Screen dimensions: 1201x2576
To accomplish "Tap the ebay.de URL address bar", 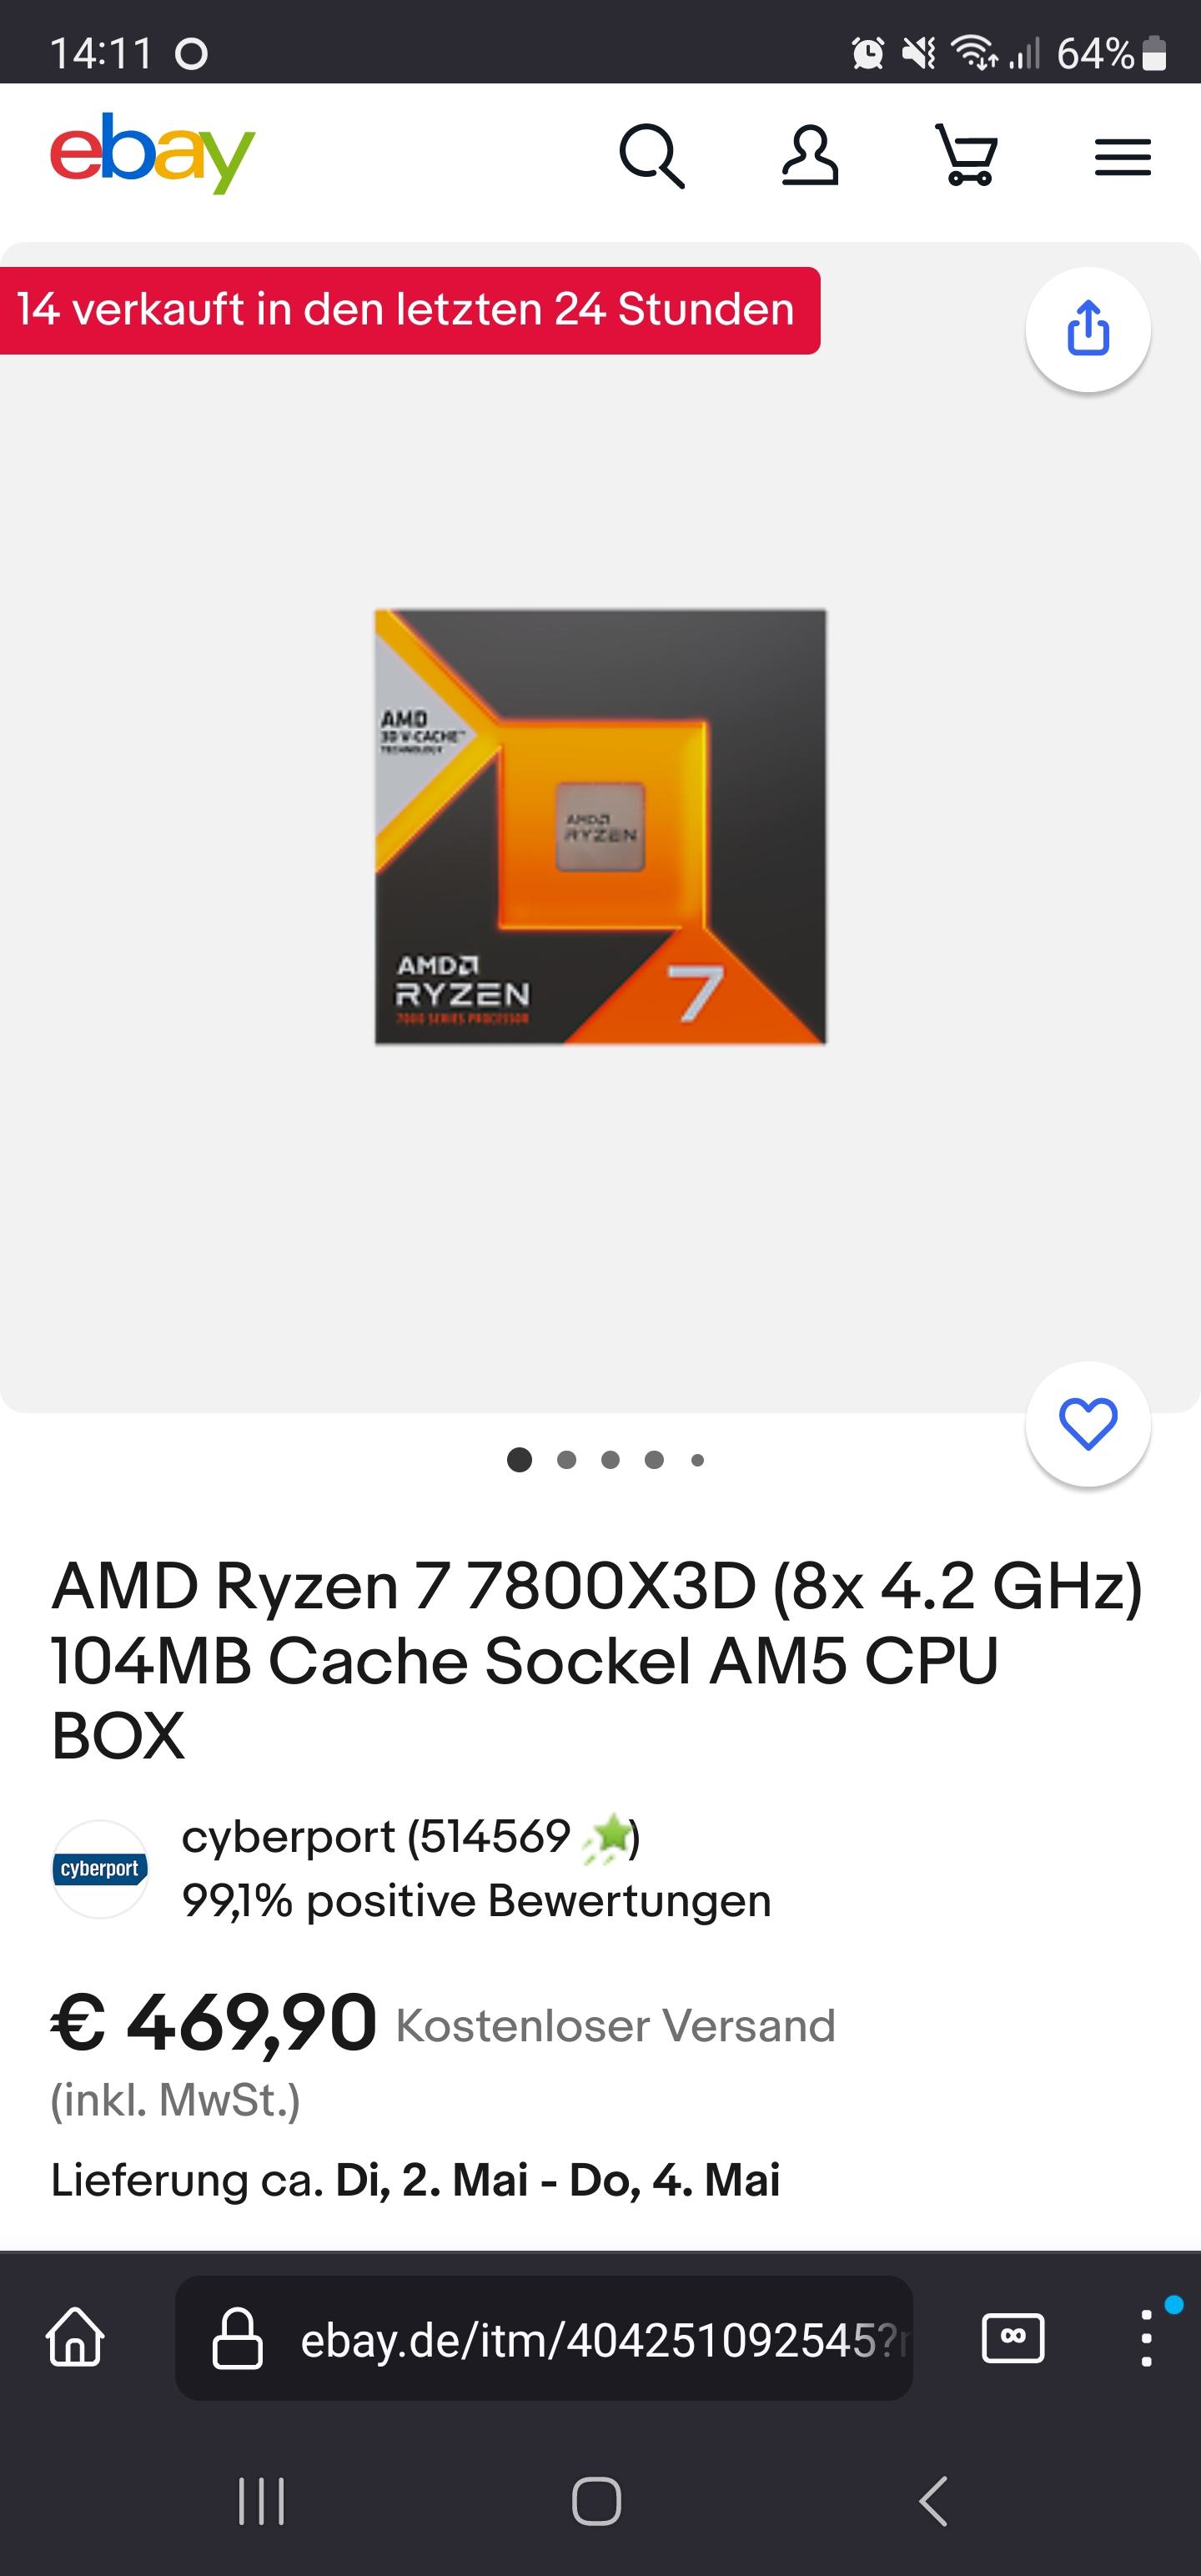I will coord(544,2338).
